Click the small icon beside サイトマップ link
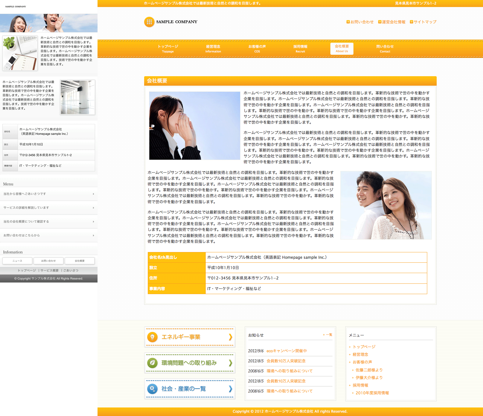 coord(411,22)
